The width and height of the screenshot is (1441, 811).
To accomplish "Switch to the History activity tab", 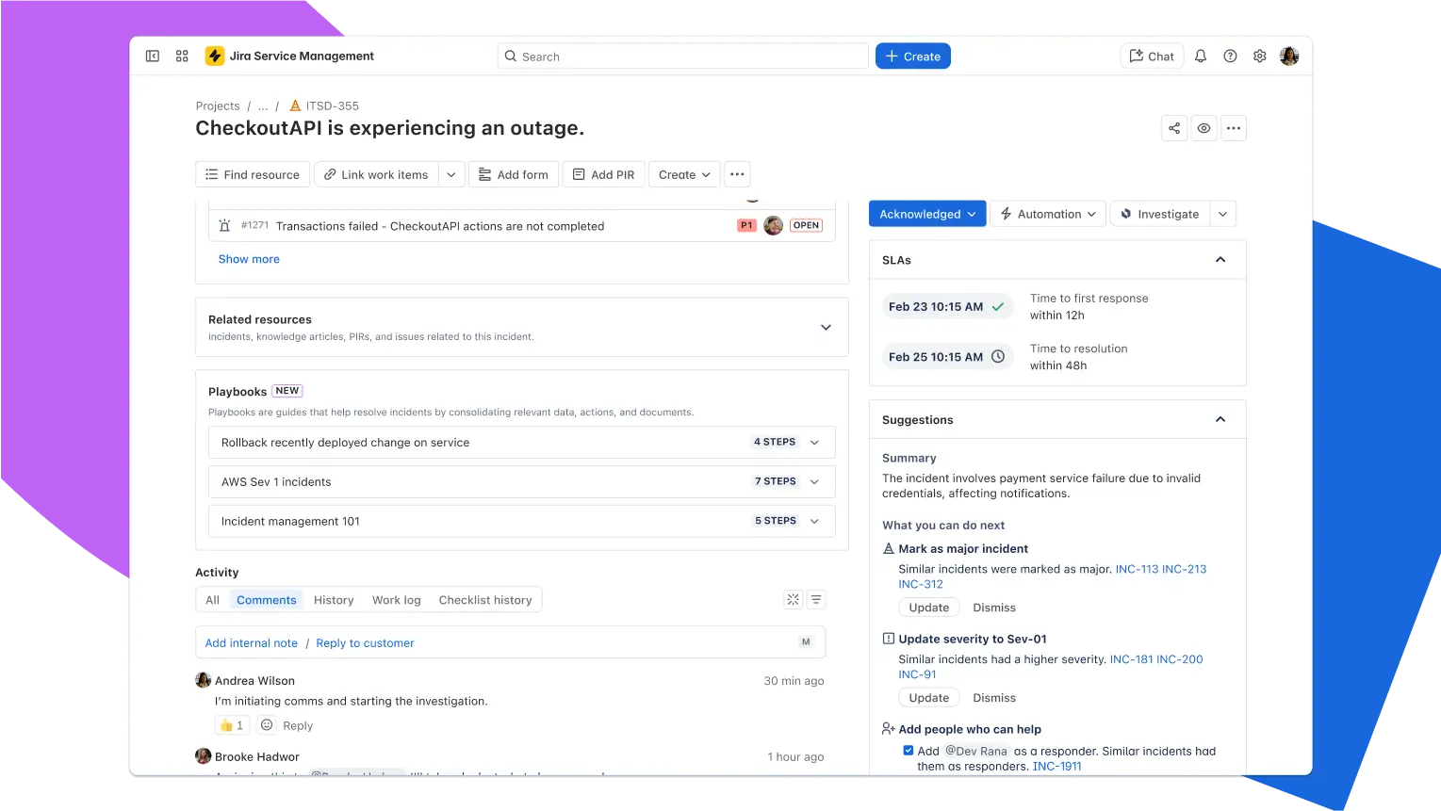I will click(x=334, y=600).
